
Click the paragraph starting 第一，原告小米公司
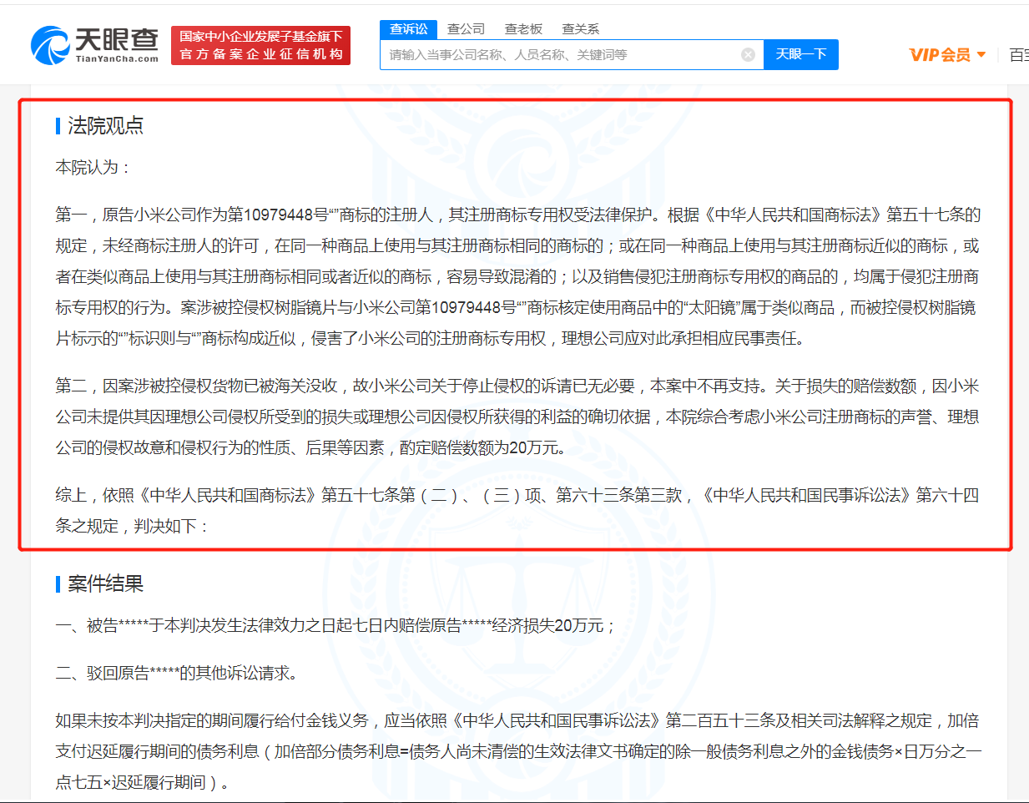coord(518,276)
